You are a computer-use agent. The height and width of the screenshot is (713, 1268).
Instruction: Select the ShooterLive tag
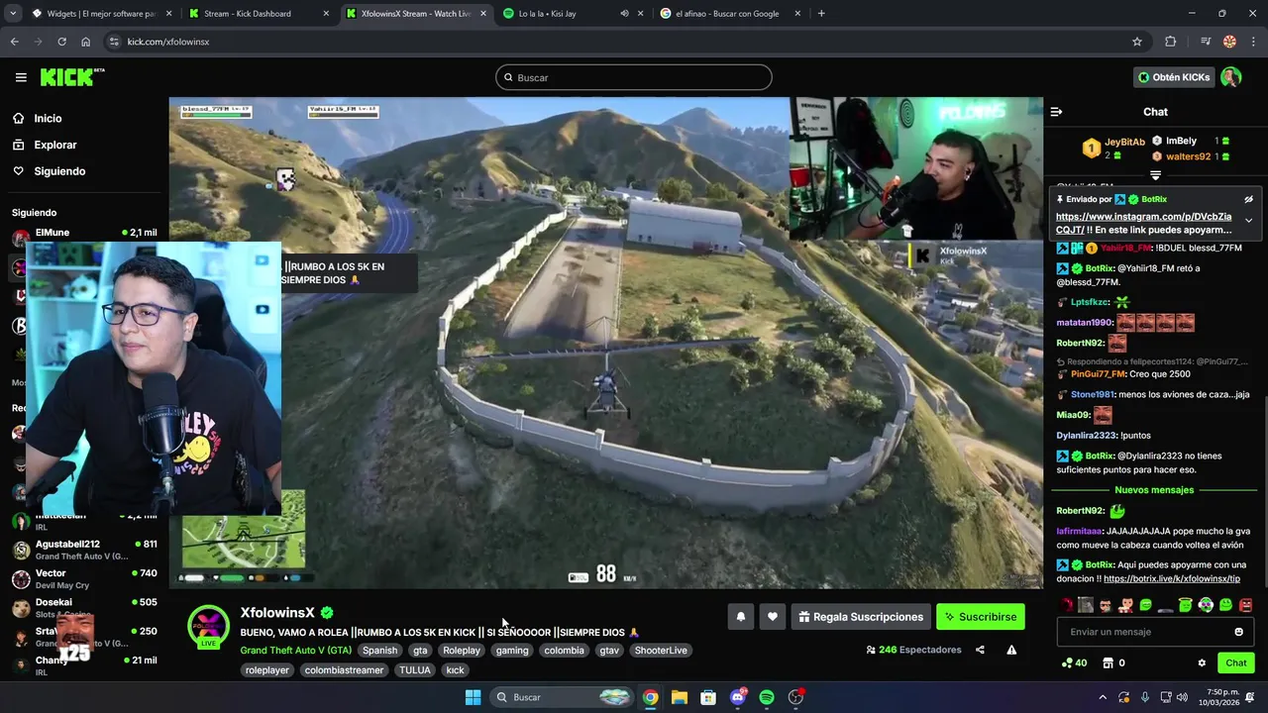661,651
